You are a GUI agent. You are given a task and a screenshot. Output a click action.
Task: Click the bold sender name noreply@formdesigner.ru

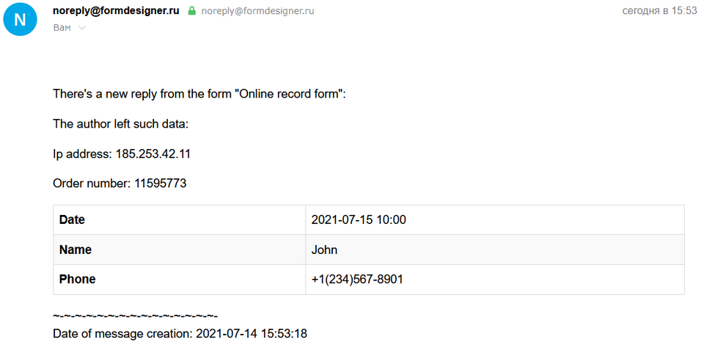(116, 11)
